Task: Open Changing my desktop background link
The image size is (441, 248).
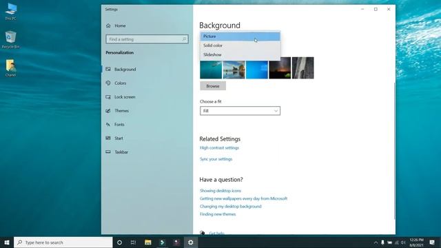Action: click(x=231, y=207)
